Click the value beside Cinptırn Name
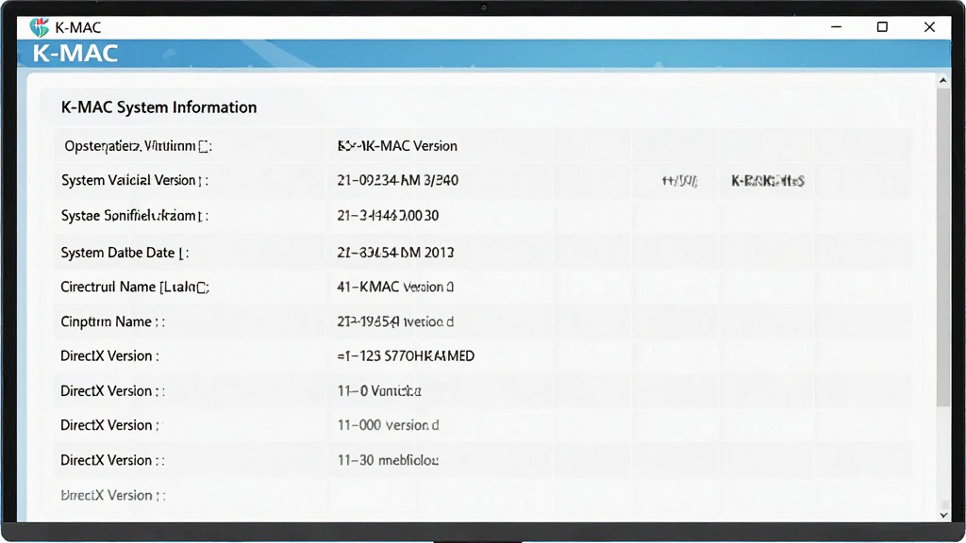Viewport: 966px width, 543px height. [x=395, y=321]
